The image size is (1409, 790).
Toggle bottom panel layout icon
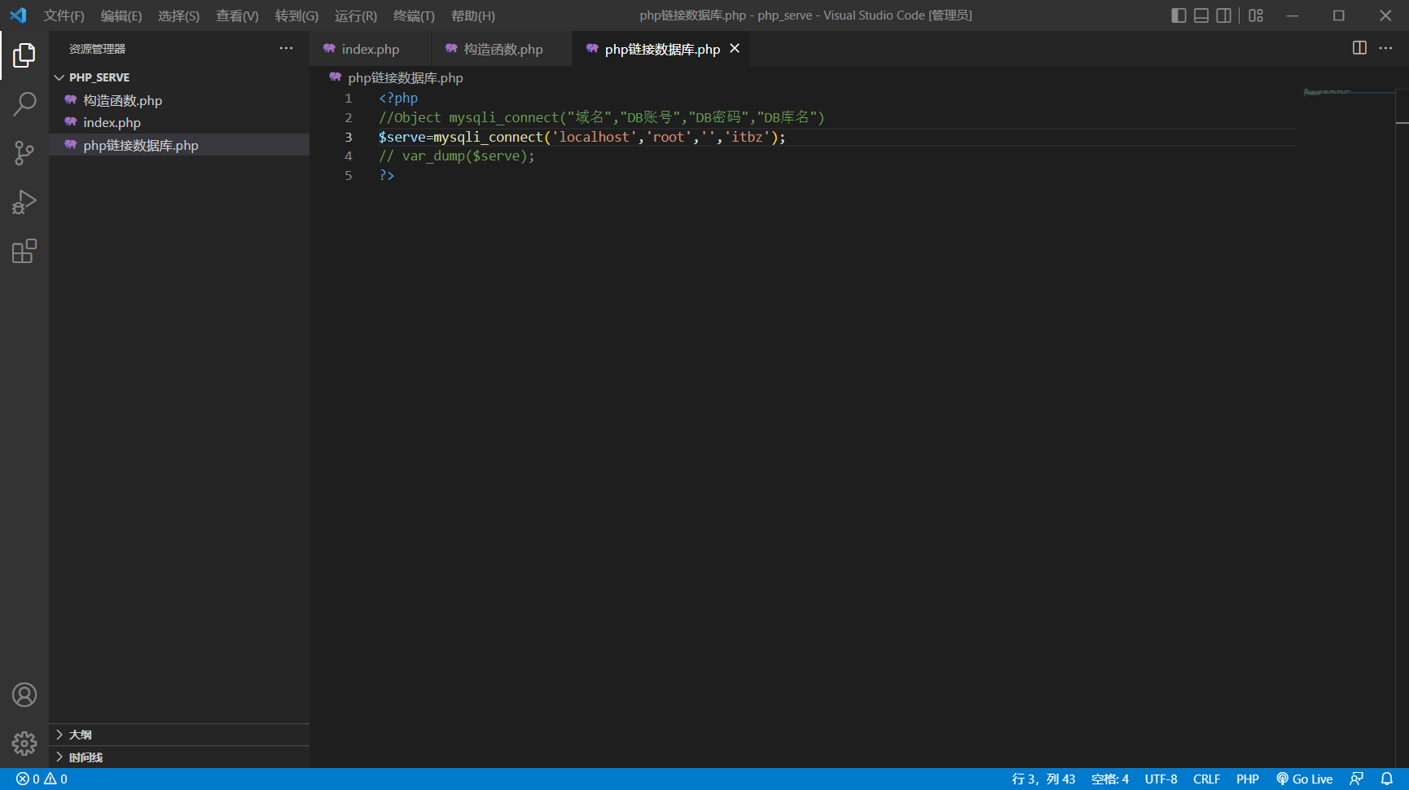(1201, 15)
